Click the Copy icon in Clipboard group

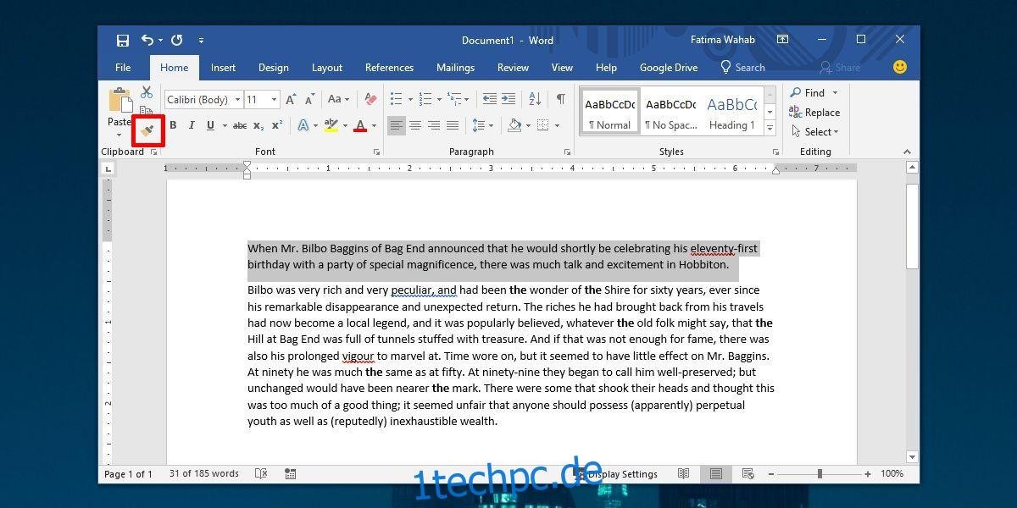tap(147, 111)
